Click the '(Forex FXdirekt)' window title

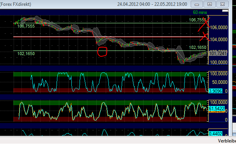pyautogui.click(x=15, y=4)
